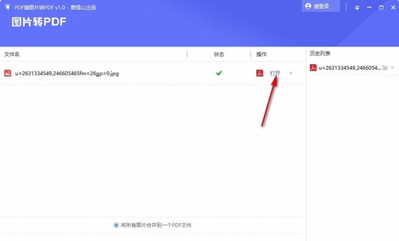Select history entry u=2631334549,2466054...
This screenshot has height=241, width=399.
pos(350,68)
